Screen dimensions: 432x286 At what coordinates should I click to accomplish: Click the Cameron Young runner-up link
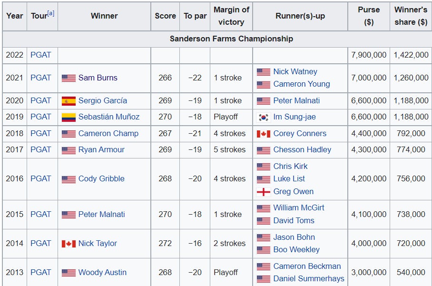(301, 84)
